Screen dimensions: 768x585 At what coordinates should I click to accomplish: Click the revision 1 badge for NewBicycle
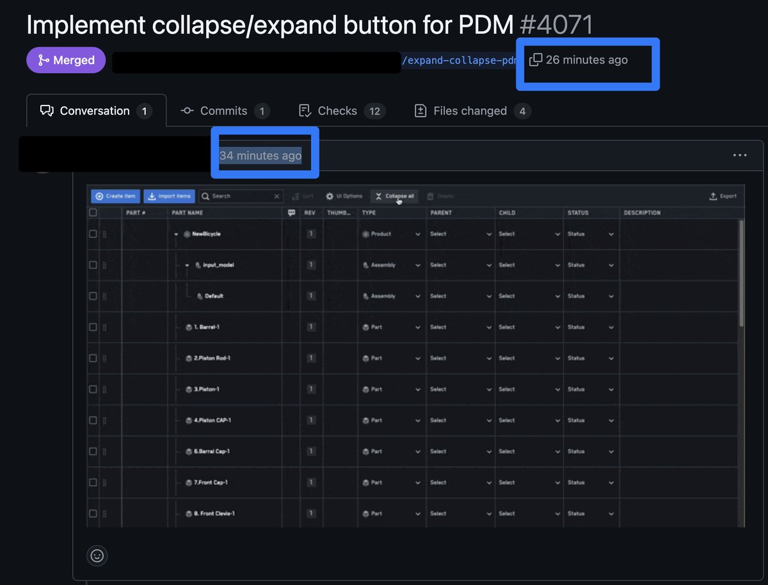(311, 234)
